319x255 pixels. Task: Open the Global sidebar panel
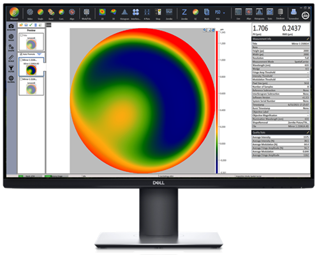pyautogui.click(x=11, y=79)
